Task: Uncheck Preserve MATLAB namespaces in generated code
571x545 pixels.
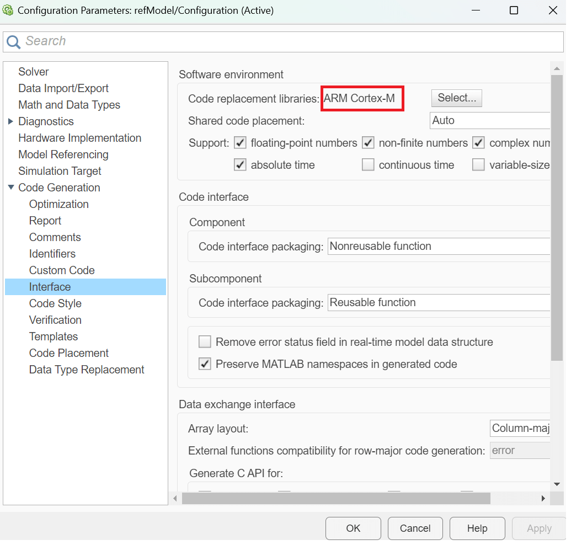Action: 205,364
